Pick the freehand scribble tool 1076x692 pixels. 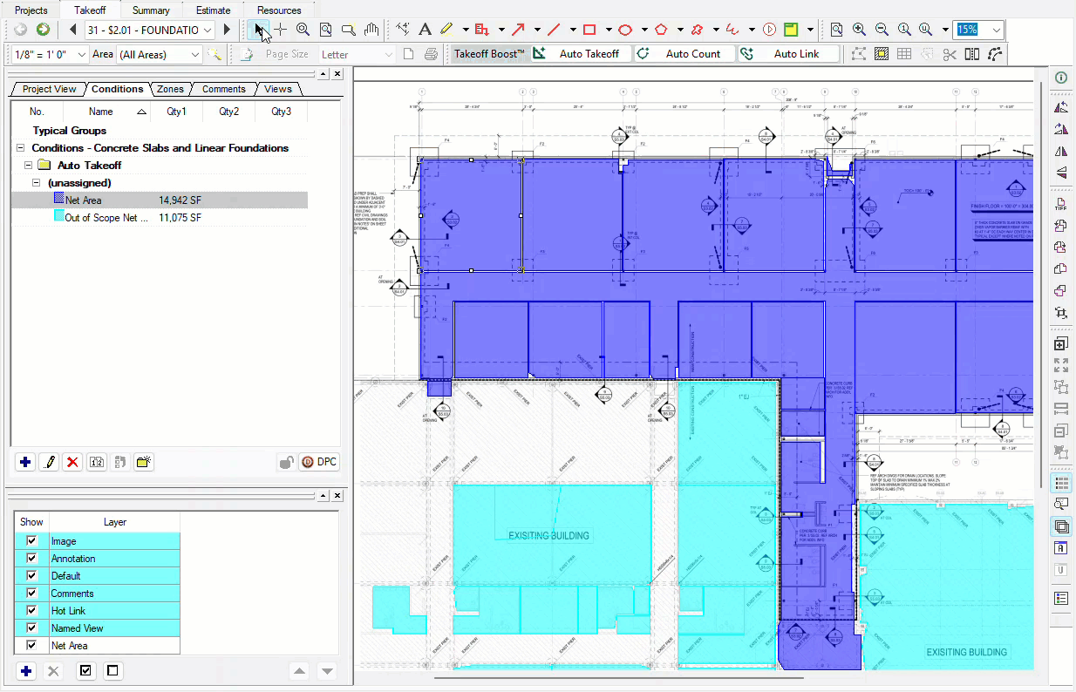click(x=732, y=30)
